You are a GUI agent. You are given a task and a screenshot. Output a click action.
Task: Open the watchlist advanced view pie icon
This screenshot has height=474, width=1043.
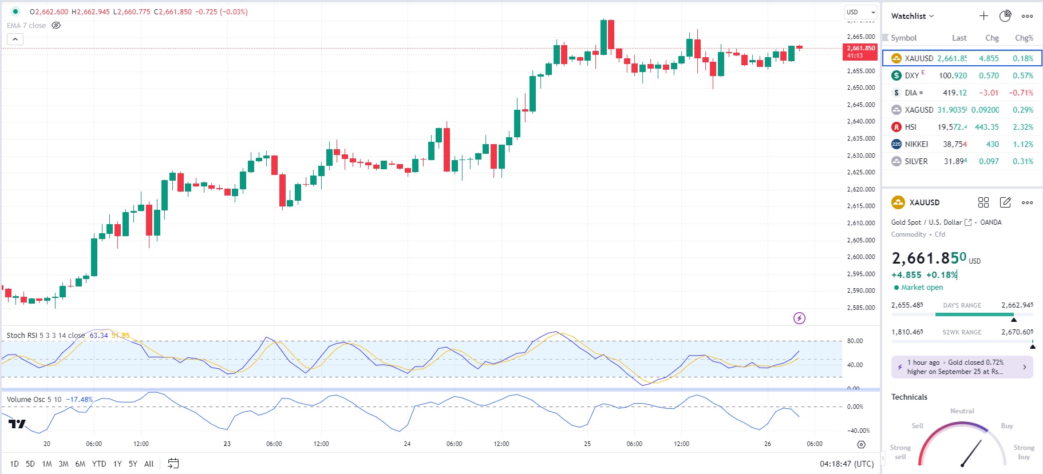(x=1005, y=16)
